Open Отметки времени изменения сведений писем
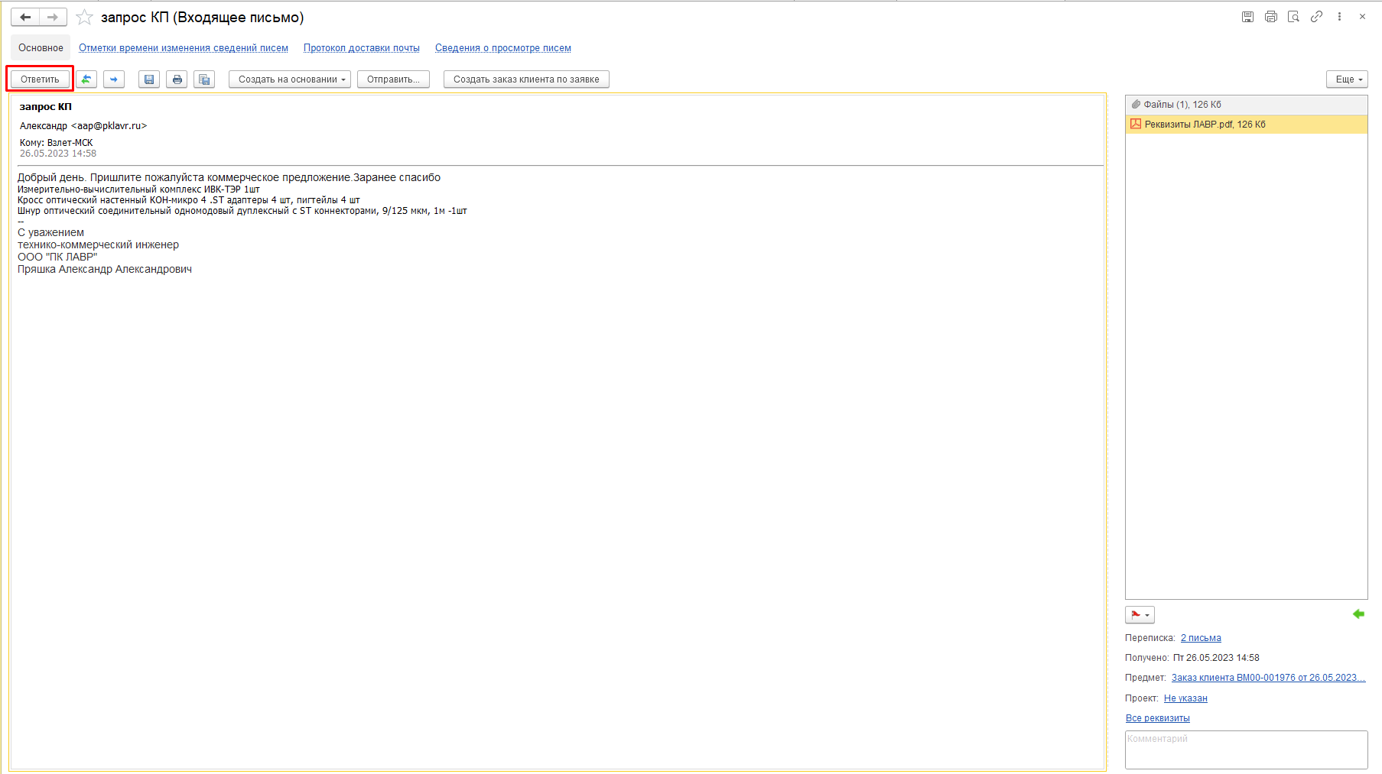The height and width of the screenshot is (774, 1382). (184, 48)
